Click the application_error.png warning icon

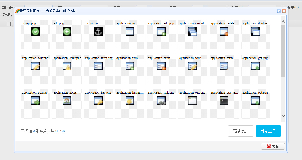[67, 66]
